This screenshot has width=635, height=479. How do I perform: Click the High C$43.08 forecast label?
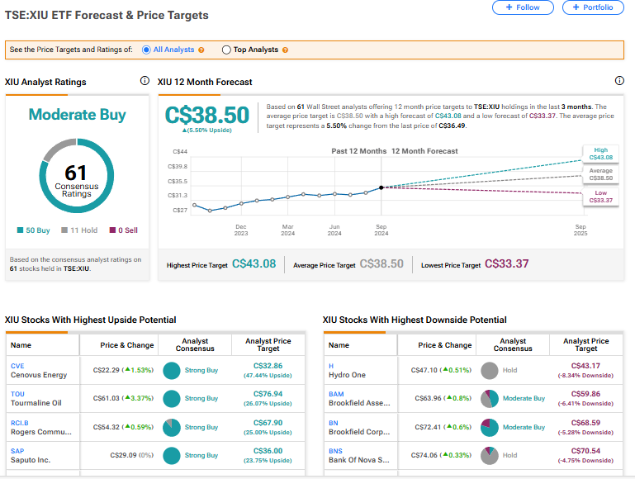coord(600,154)
